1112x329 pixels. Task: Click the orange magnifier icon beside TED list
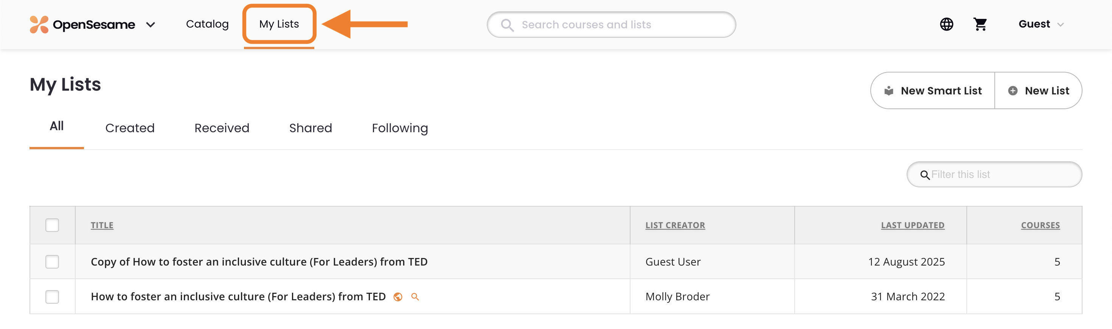[x=415, y=297]
